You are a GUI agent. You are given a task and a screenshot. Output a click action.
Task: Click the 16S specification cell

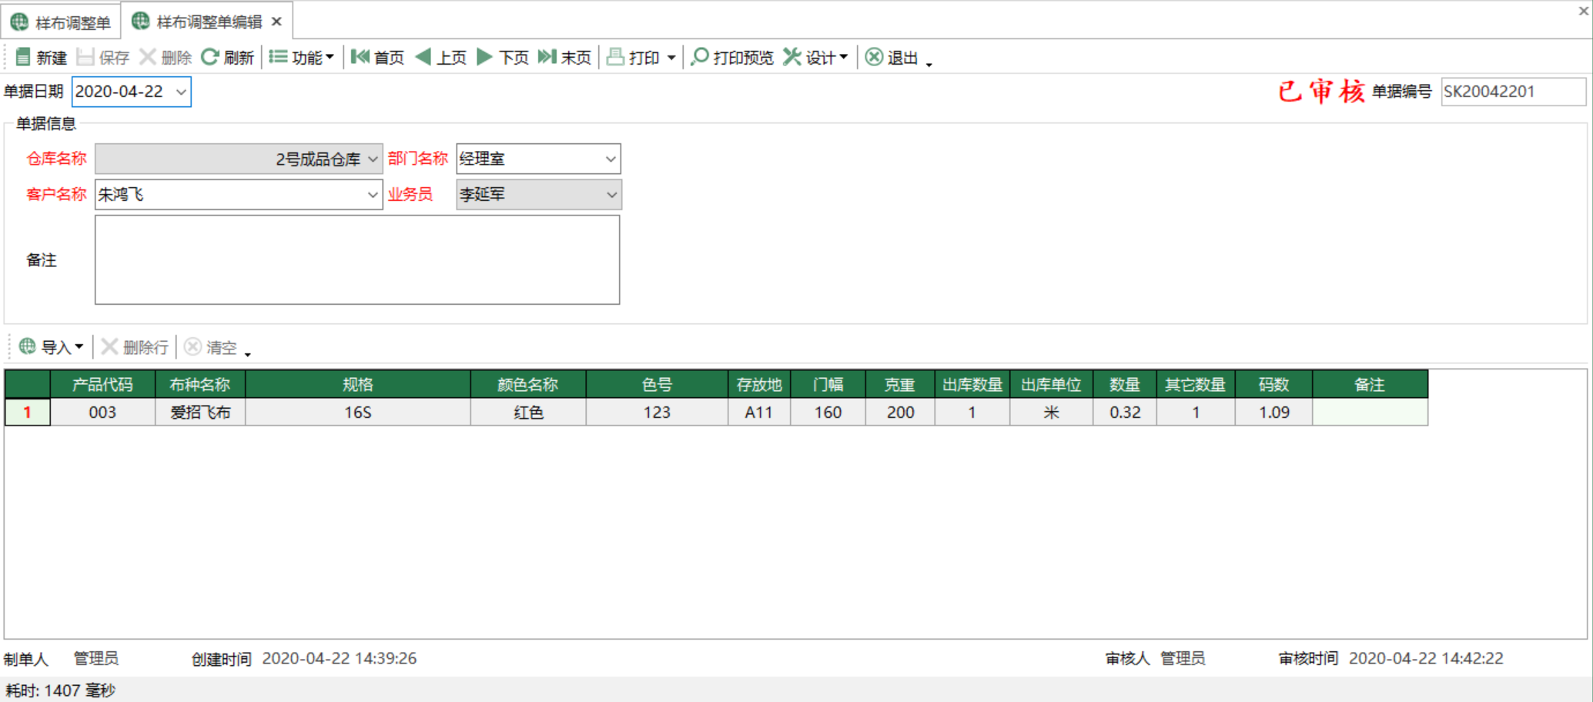358,413
